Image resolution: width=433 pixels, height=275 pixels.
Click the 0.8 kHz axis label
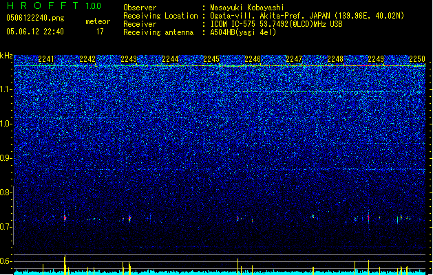tap(6, 192)
